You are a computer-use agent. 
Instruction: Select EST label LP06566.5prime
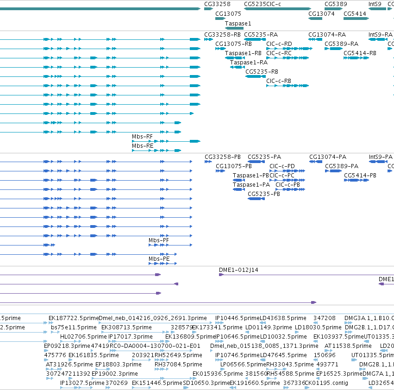point(243,365)
